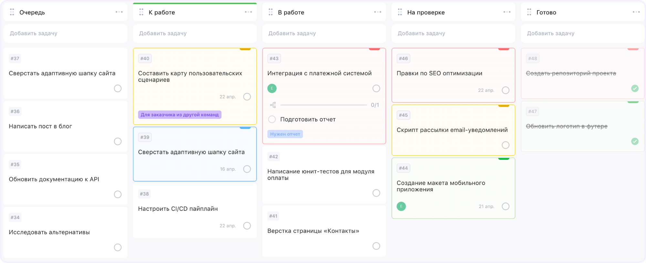This screenshot has width=646, height=263.
Task: Open task Настроить CI/CD пайплайн
Action: [178, 209]
